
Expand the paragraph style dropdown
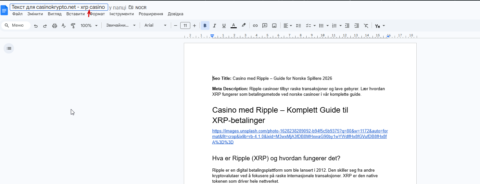(121, 25)
